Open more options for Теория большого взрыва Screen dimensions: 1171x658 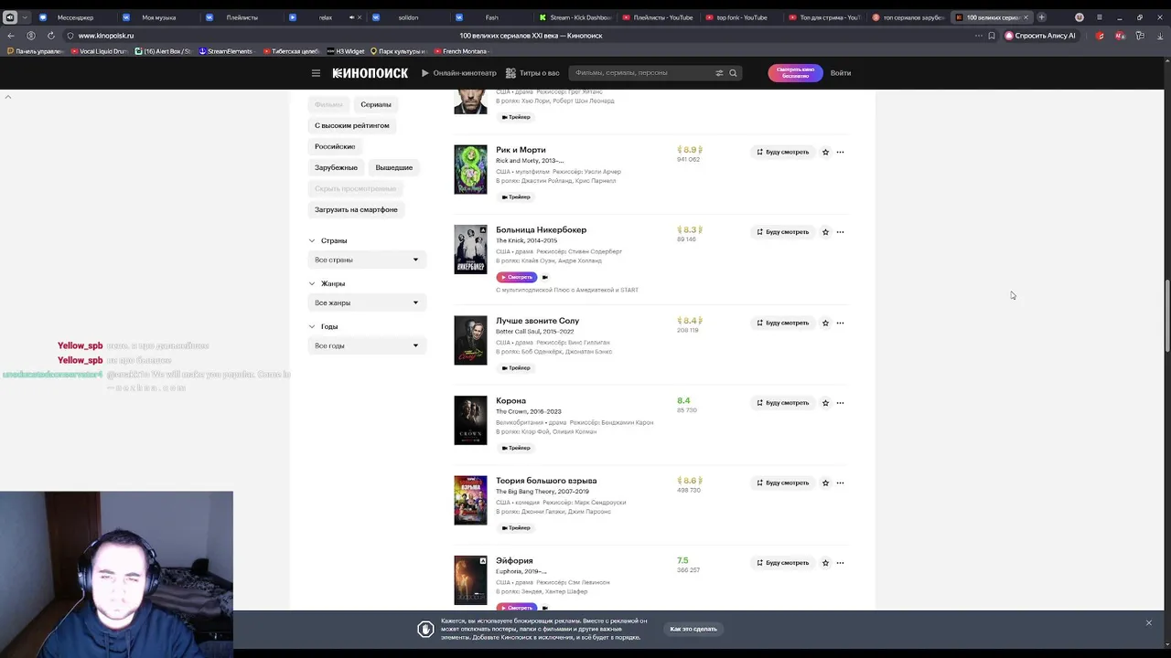(840, 483)
